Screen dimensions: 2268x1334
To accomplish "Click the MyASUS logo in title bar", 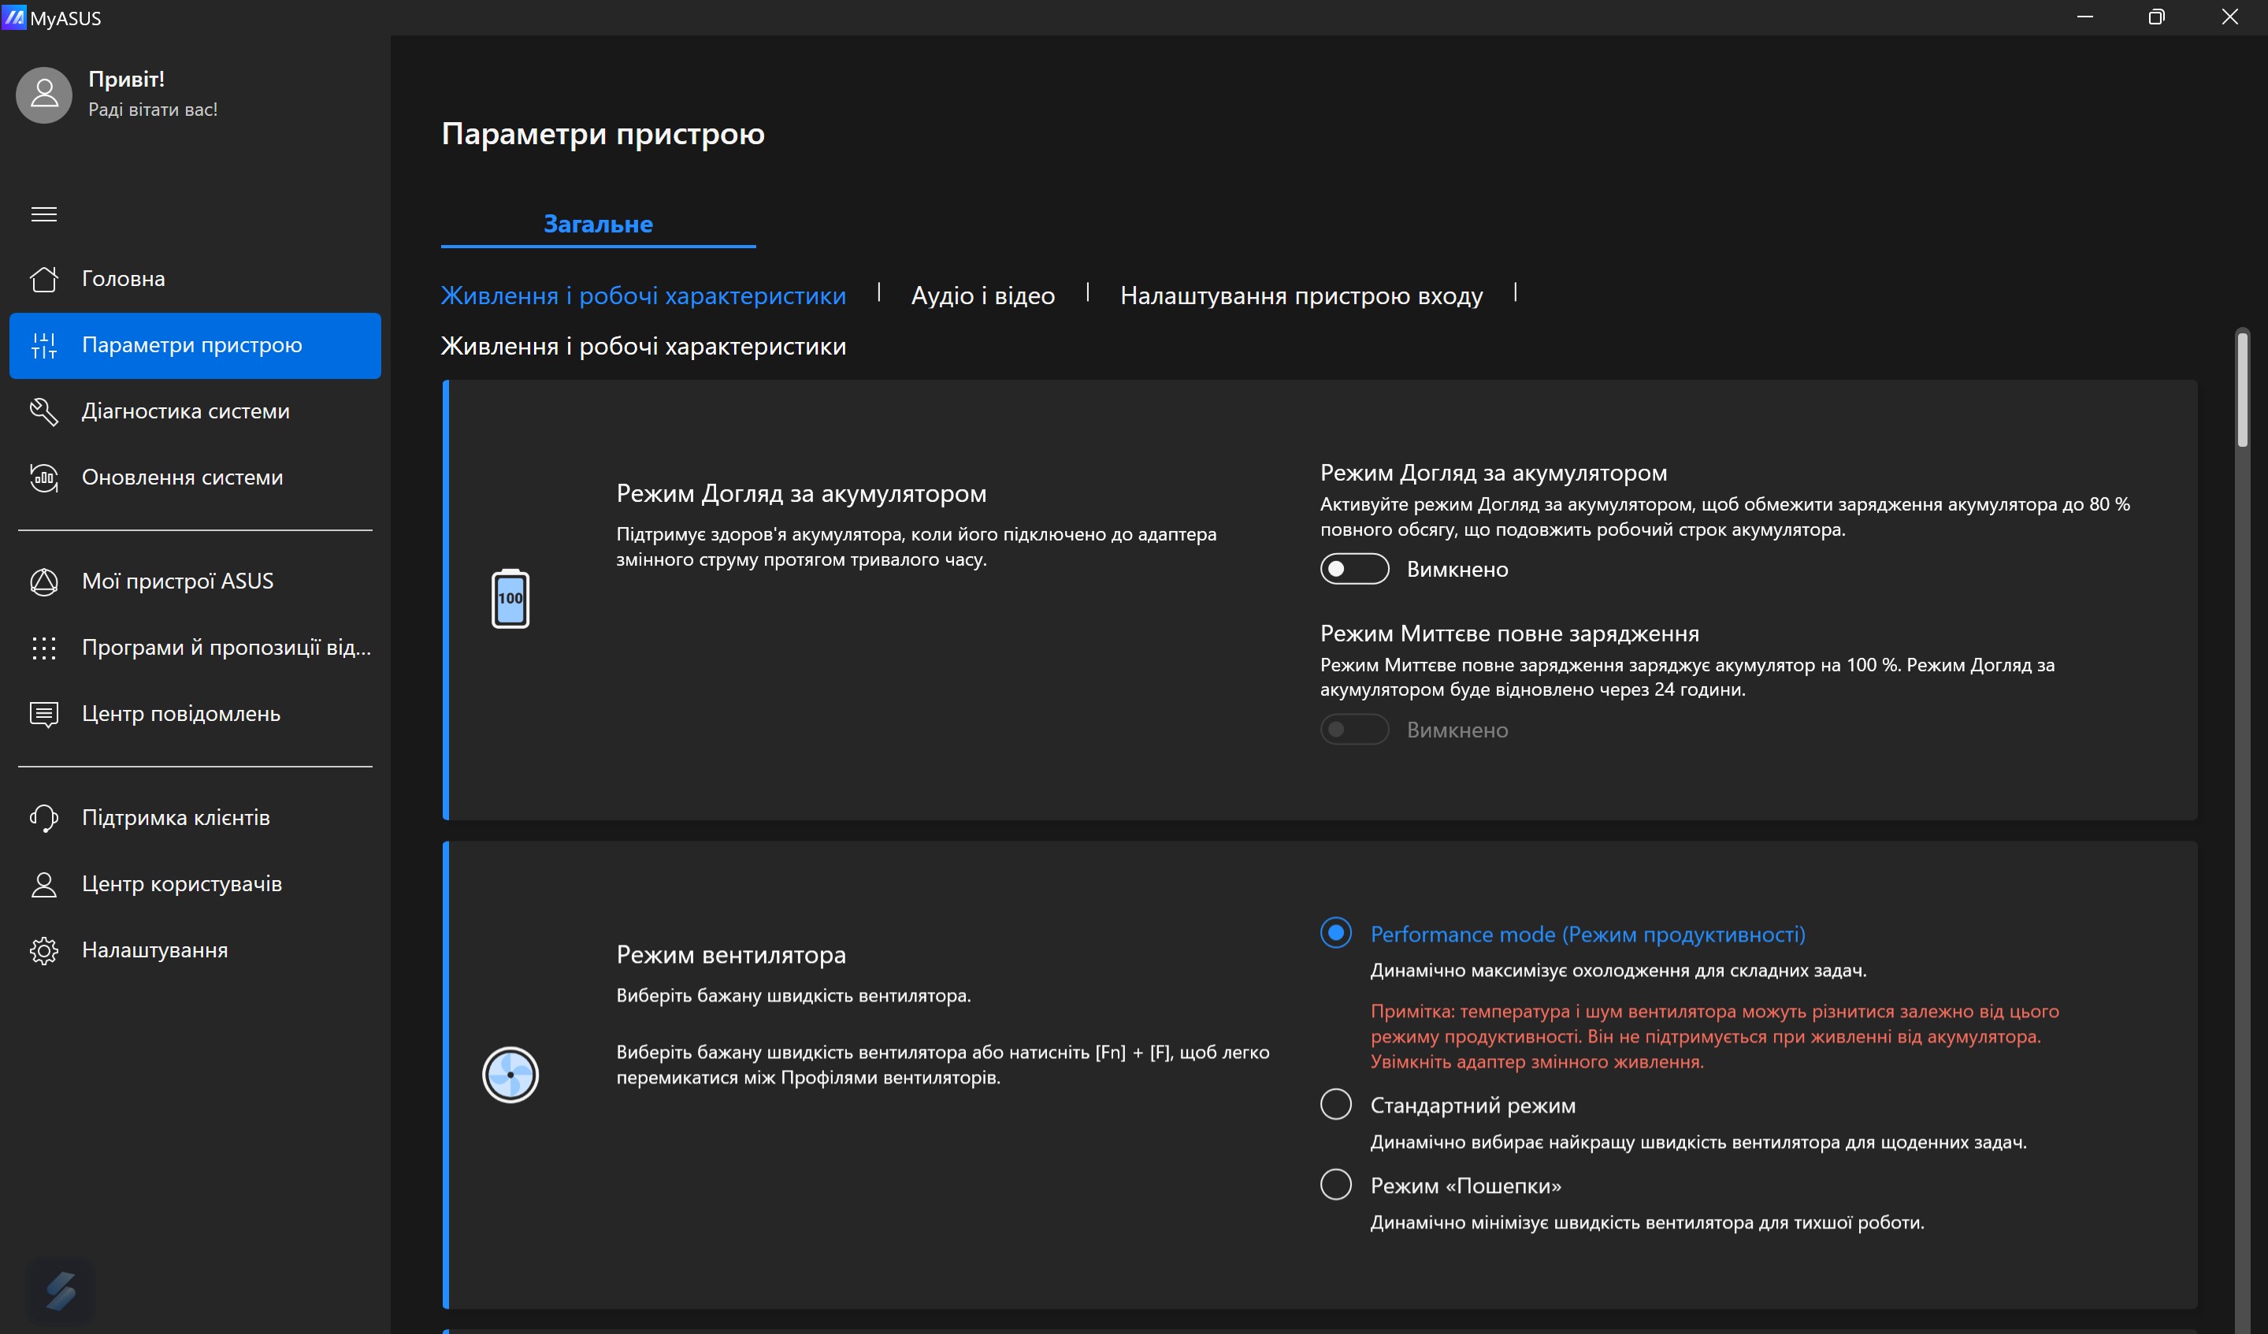I will coord(14,17).
